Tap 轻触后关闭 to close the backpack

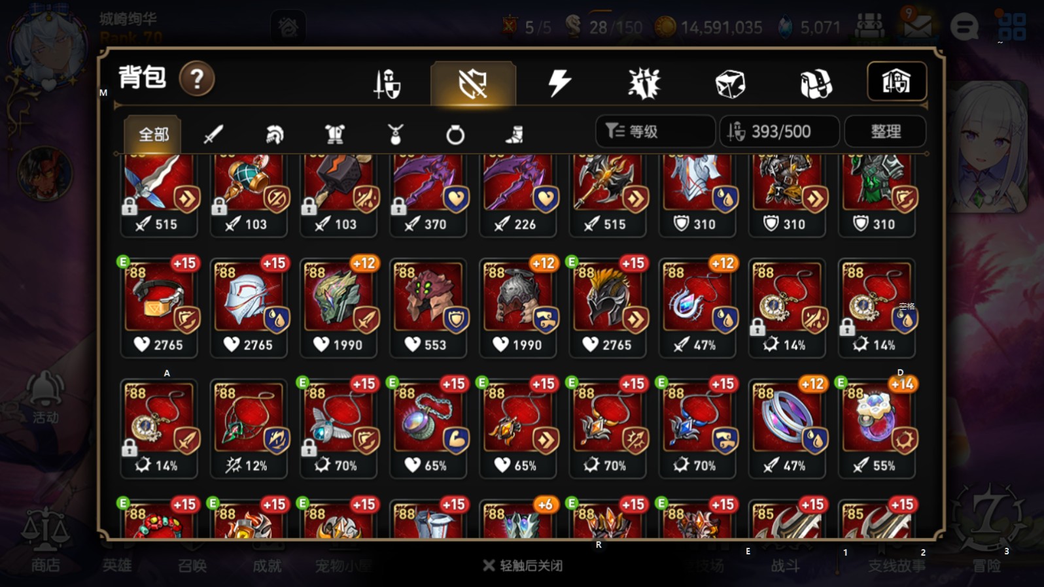coord(522,565)
